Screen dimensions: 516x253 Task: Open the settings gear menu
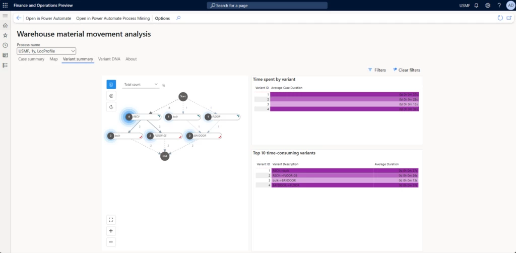point(488,5)
